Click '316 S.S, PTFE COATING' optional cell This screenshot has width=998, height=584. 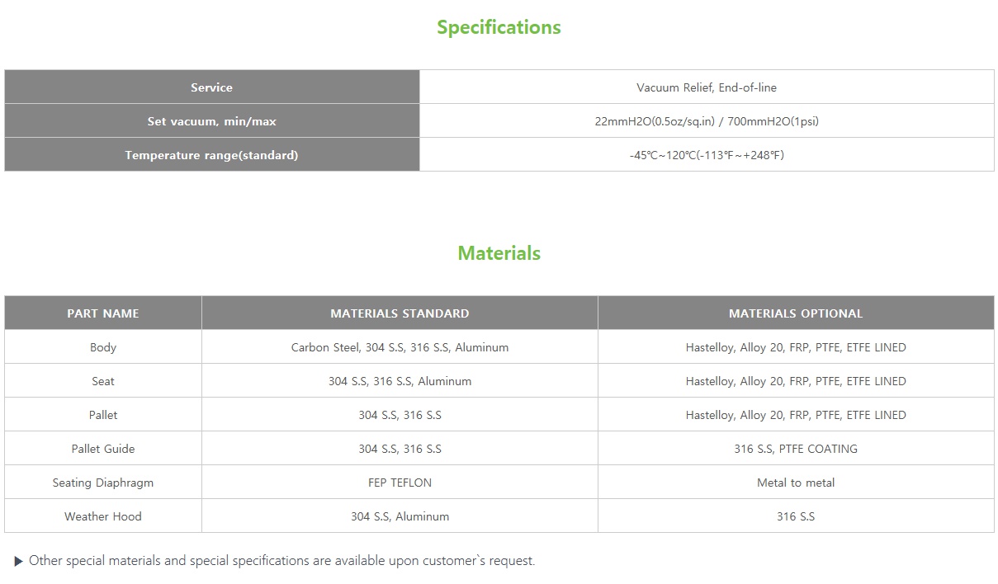click(x=795, y=449)
